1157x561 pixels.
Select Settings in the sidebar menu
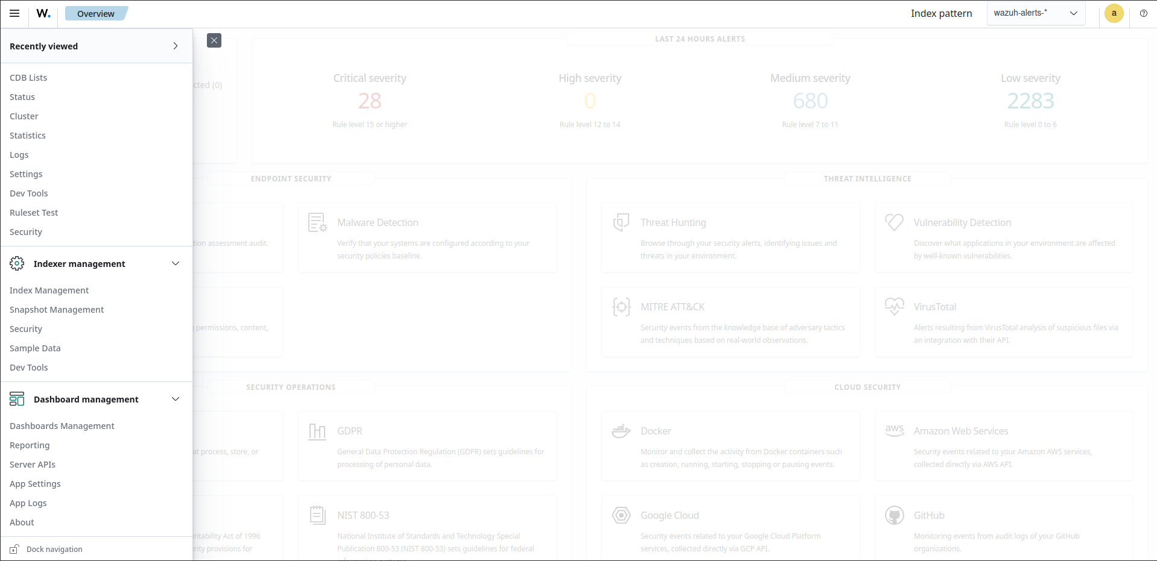click(x=25, y=174)
